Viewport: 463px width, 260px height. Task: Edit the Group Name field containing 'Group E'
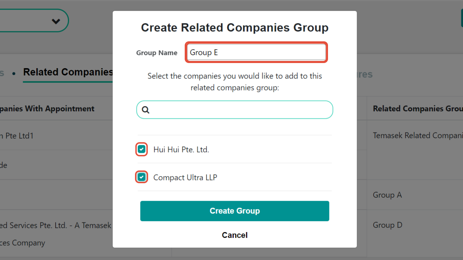pyautogui.click(x=256, y=52)
